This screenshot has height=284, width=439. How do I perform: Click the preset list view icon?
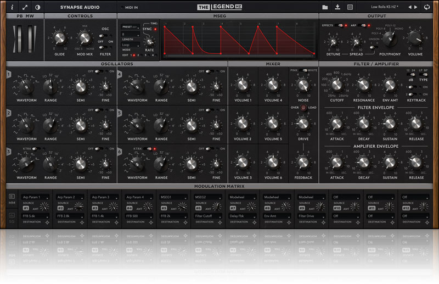pyautogui.click(x=350, y=7)
